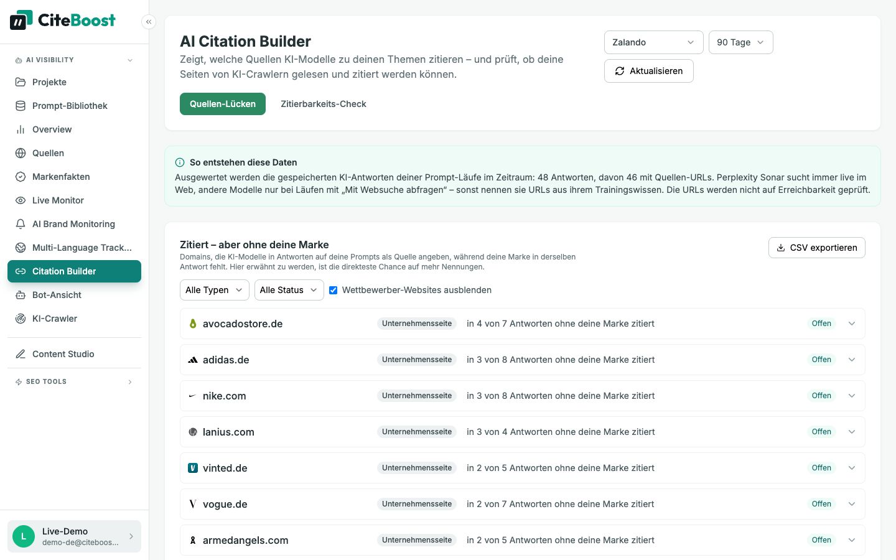896x560 pixels.
Task: Open the 'Alle Status' filter dropdown
Action: [289, 290]
